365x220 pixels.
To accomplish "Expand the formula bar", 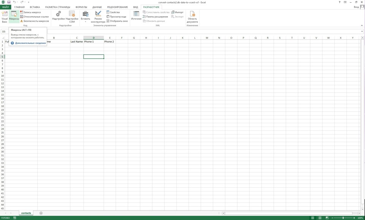I will point(362,32).
